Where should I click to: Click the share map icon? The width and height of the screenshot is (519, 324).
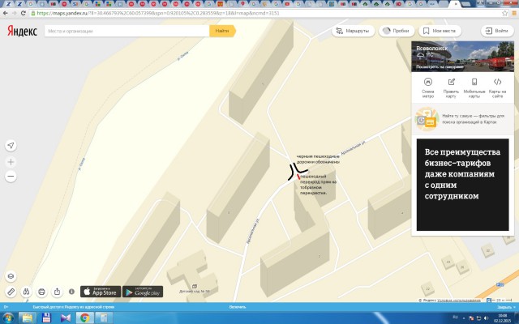click(58, 291)
